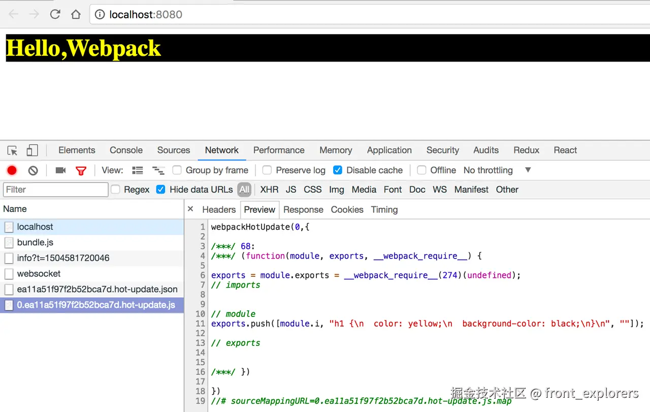The width and height of the screenshot is (650, 412).
Task: Open the Memory tab
Action: point(336,150)
